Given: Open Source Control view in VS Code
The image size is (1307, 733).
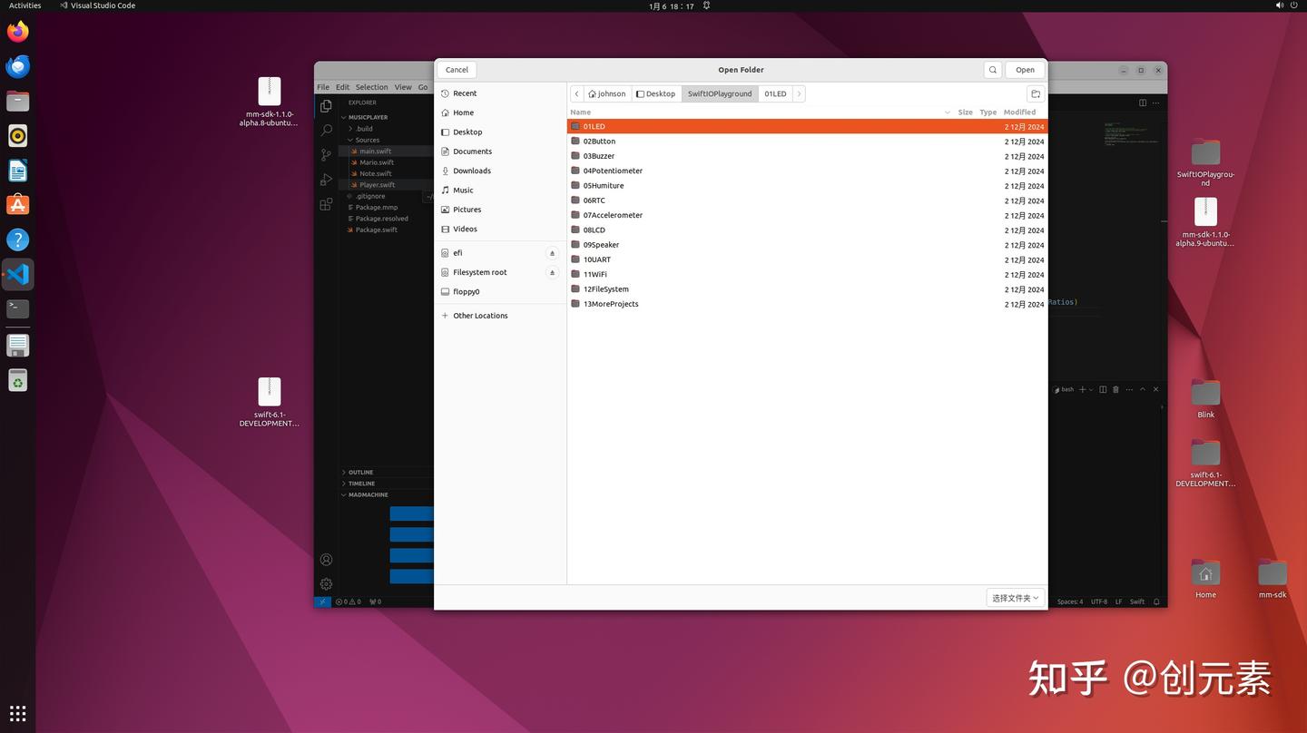Looking at the screenshot, I should pyautogui.click(x=327, y=155).
